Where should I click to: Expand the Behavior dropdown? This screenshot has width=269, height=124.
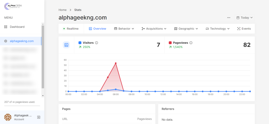point(124,29)
